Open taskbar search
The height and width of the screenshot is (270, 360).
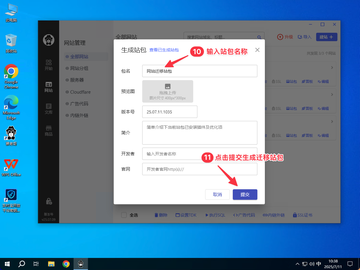coord(22,264)
